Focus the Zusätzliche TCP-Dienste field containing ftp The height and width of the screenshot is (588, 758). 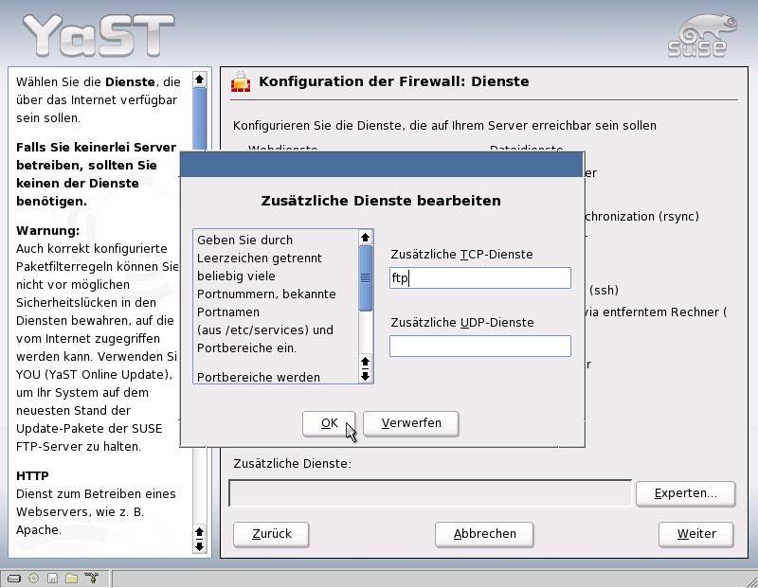pos(480,277)
